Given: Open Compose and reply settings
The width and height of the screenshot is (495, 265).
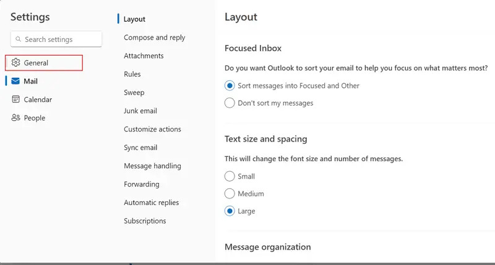Looking at the screenshot, I should (154, 38).
